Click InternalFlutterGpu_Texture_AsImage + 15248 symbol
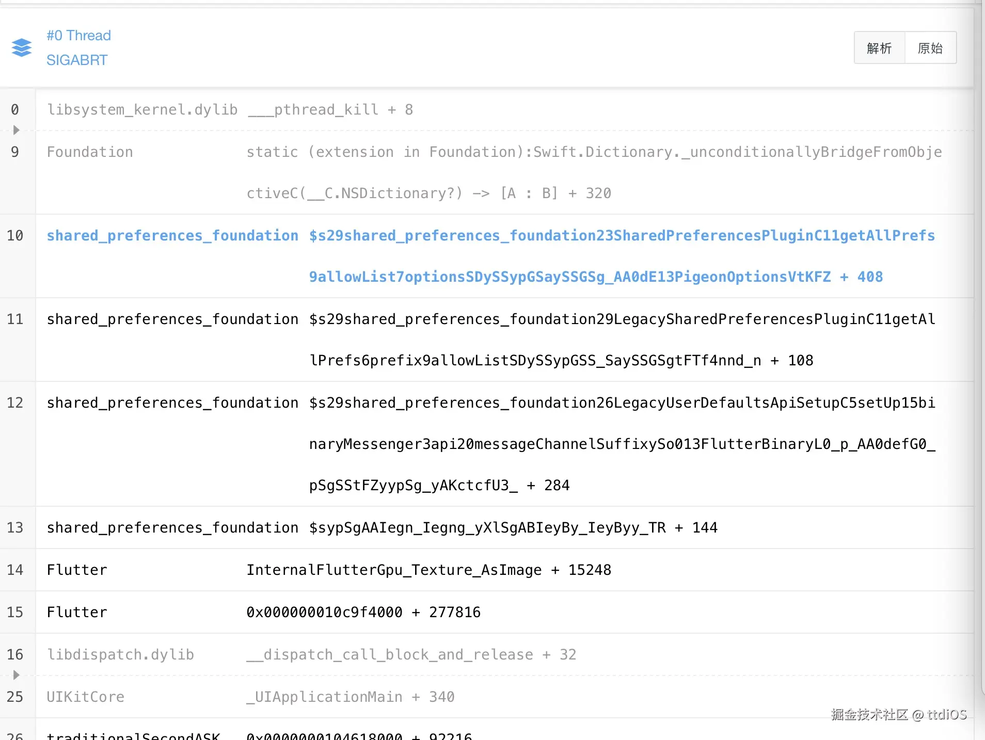This screenshot has width=985, height=740. tap(428, 570)
